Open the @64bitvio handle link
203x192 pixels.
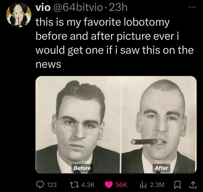coord(77,8)
